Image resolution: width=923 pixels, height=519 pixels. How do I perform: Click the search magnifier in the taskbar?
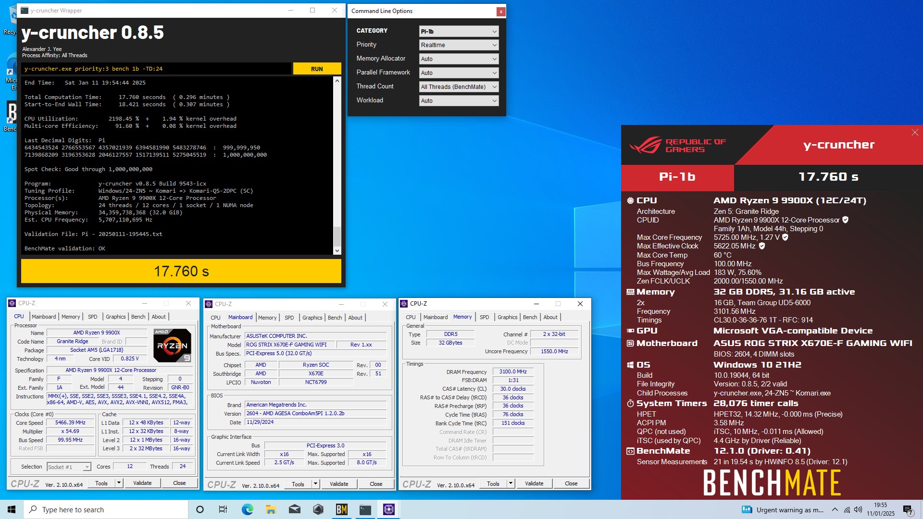tap(33, 509)
